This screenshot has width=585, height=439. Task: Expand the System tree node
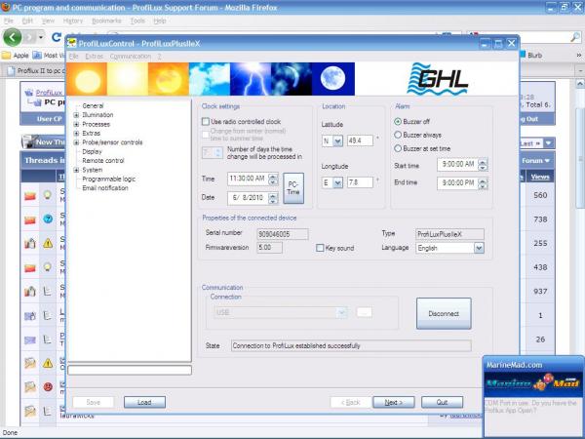point(76,170)
